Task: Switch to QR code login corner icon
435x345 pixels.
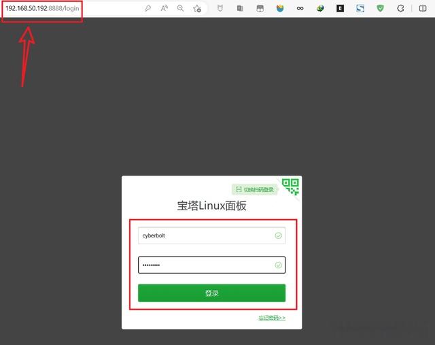Action: point(290,186)
